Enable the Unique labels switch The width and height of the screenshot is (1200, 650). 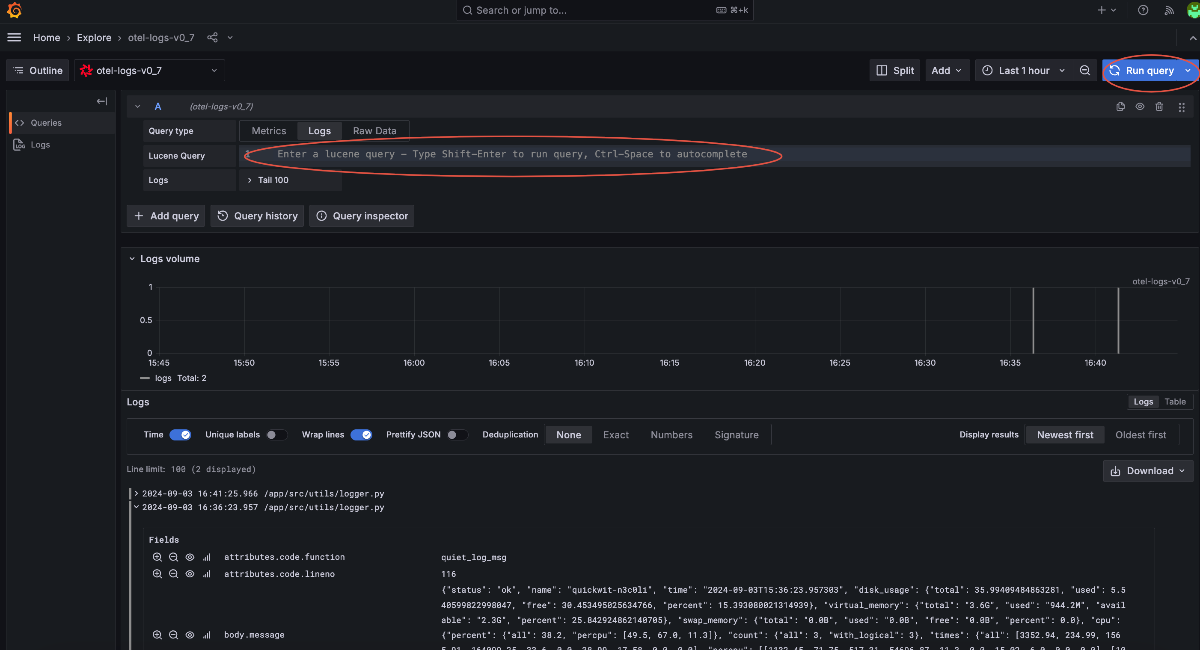click(x=277, y=434)
